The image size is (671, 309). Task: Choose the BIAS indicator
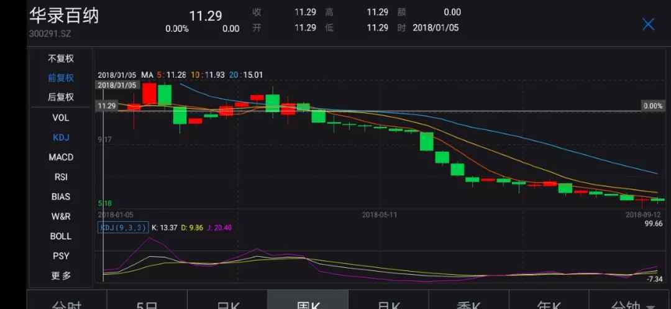point(61,197)
